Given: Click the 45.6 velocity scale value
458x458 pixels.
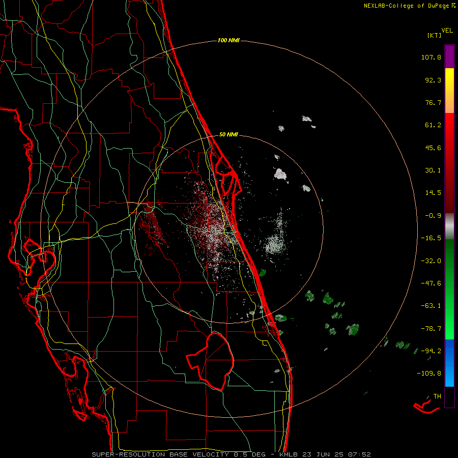Looking at the screenshot, I should click(433, 148).
